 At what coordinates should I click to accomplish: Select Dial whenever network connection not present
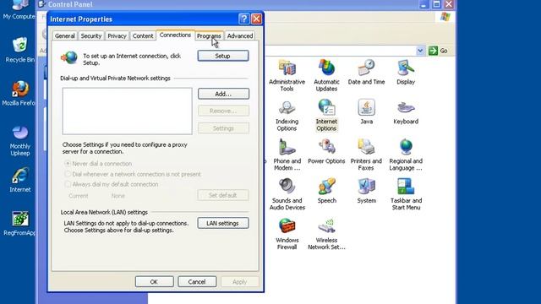[x=133, y=174]
